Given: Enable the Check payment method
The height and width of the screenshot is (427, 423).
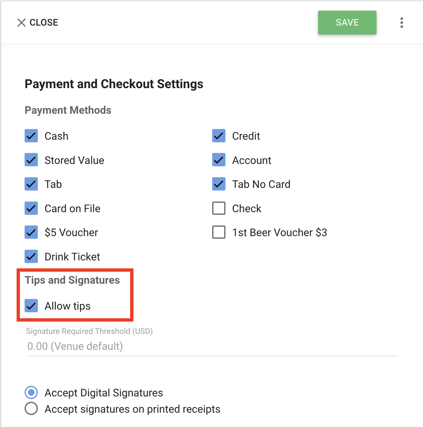Looking at the screenshot, I should tap(219, 209).
